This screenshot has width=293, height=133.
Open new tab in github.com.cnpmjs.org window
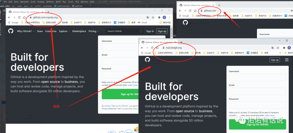(48, 12)
